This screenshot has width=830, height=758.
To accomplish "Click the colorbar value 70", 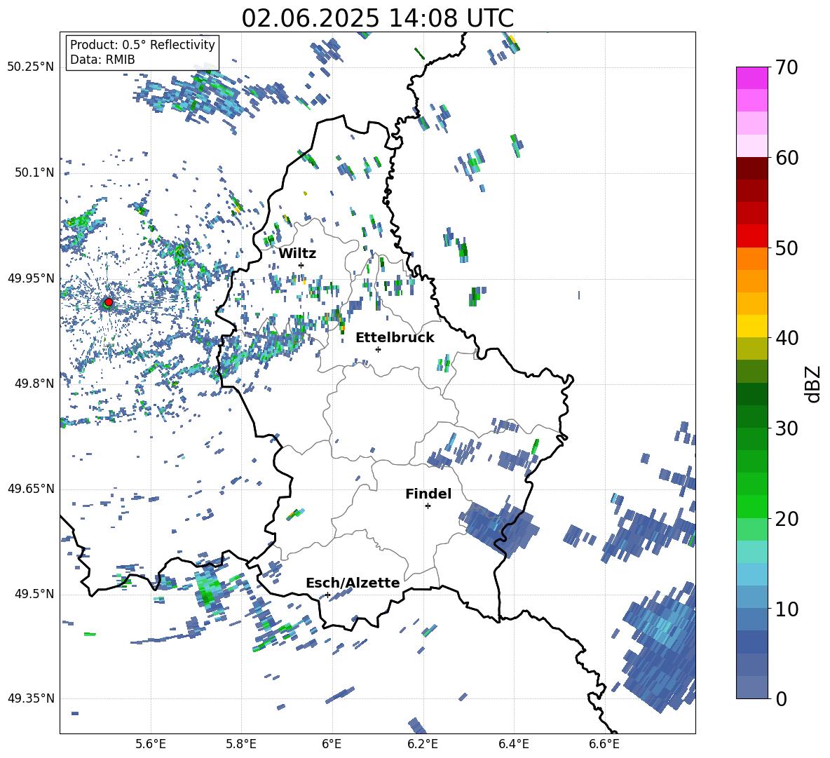I will coord(787,67).
